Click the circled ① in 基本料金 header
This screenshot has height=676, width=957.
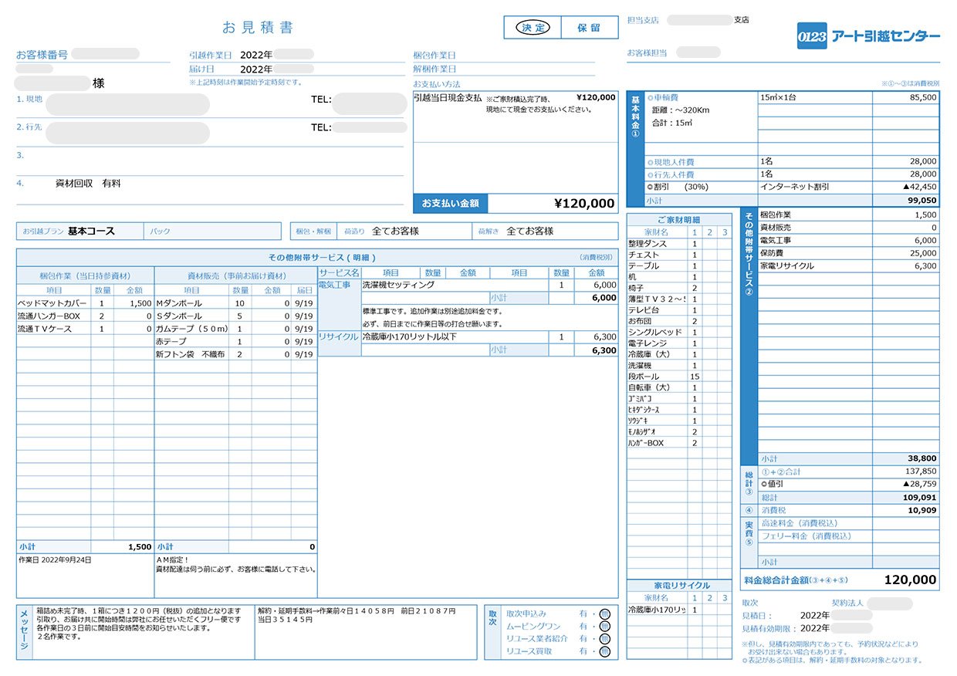(x=636, y=134)
